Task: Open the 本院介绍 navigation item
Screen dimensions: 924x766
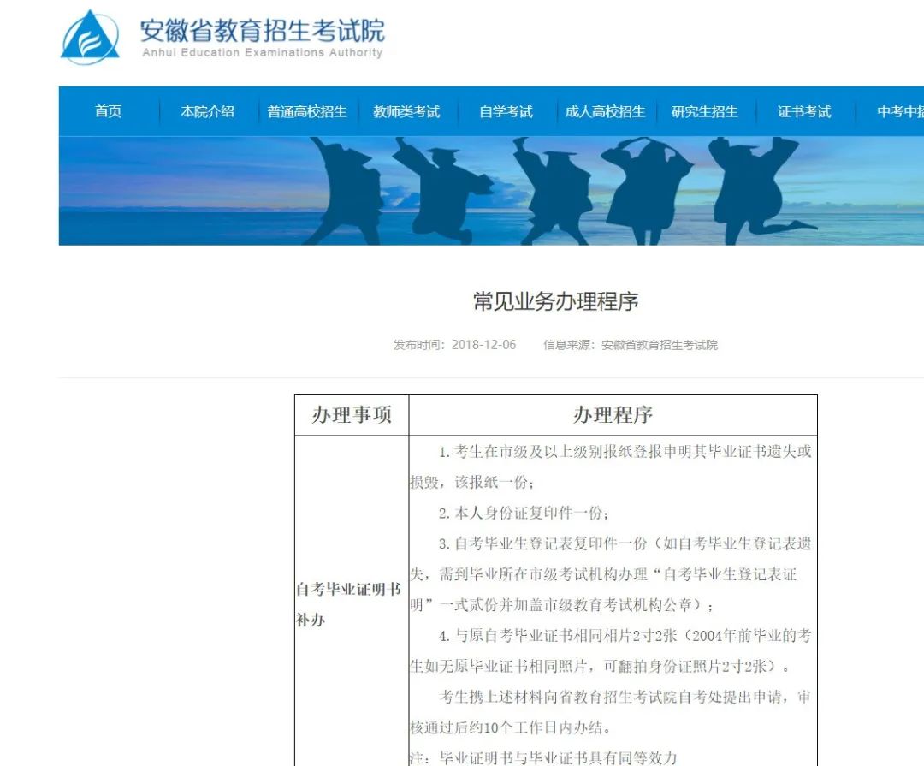Action: 207,111
